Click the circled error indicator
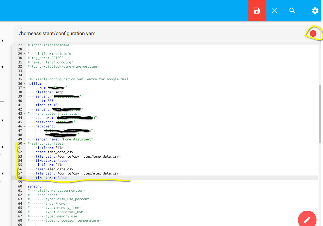Screen dimensions: 323x226 click(313, 33)
